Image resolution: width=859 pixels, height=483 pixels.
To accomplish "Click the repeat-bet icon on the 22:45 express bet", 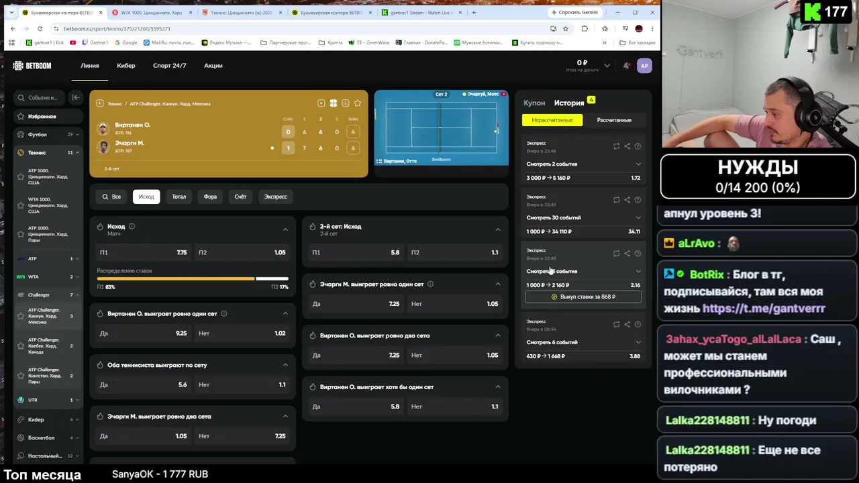I will click(x=616, y=200).
